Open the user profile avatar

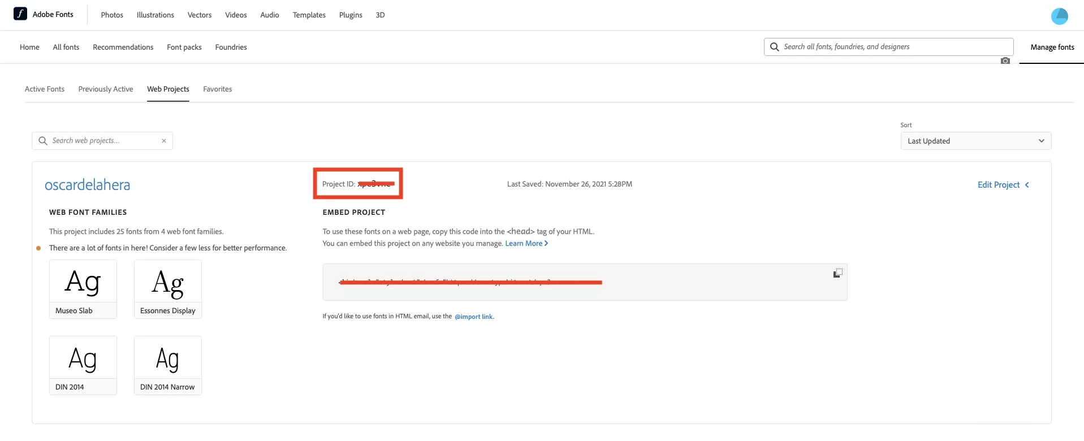[1059, 16]
